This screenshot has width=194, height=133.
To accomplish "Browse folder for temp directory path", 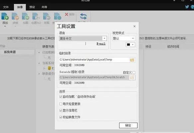I will coord(132,60).
